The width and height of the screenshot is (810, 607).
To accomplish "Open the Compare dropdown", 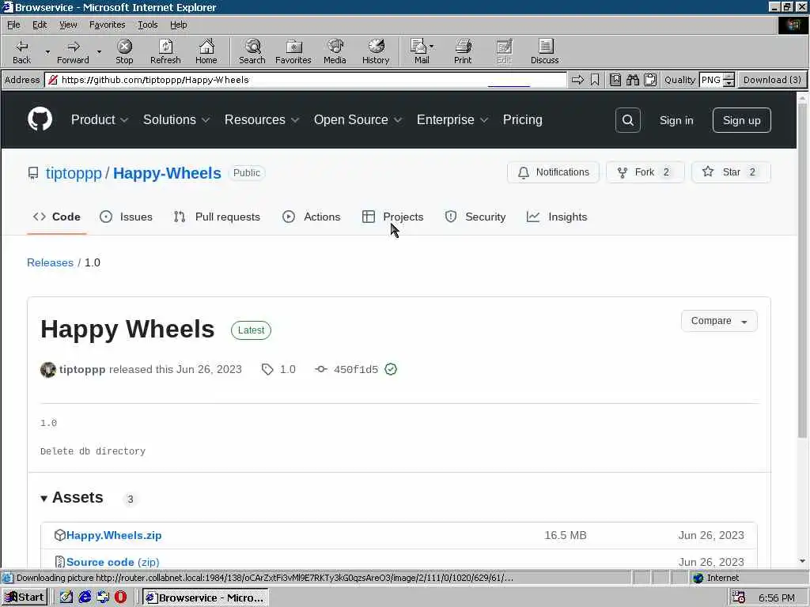I will tap(719, 321).
